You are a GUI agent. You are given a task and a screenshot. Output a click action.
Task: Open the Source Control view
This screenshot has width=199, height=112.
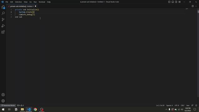(x=3, y=19)
